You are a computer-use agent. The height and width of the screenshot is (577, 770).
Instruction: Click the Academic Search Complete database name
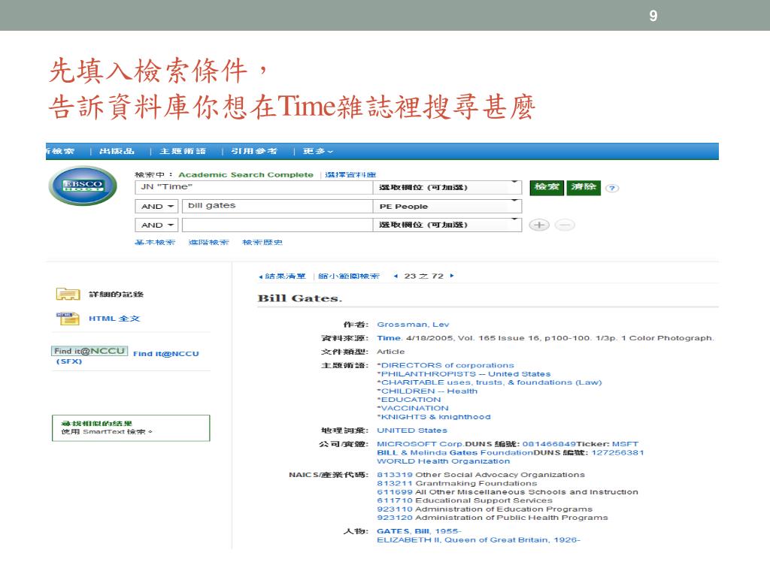246,174
